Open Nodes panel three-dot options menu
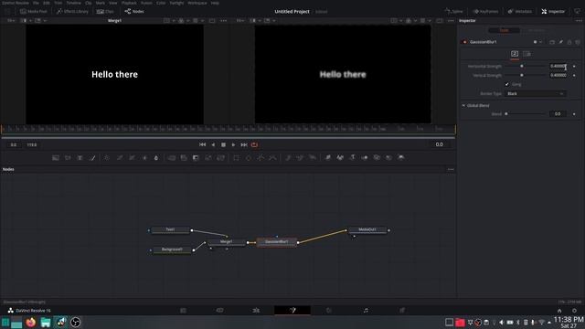The image size is (585, 329). point(451,169)
